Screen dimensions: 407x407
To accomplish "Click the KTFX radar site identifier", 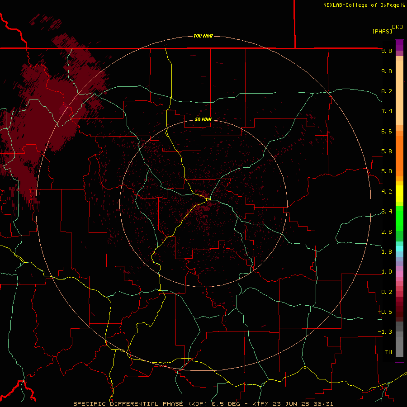I will click(260, 404).
